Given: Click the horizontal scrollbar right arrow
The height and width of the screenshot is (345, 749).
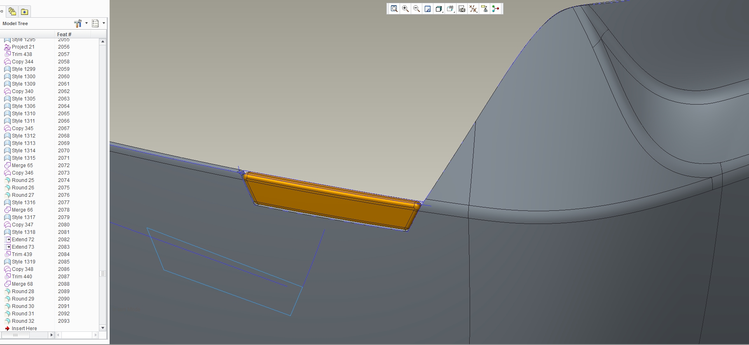Looking at the screenshot, I should point(51,335).
